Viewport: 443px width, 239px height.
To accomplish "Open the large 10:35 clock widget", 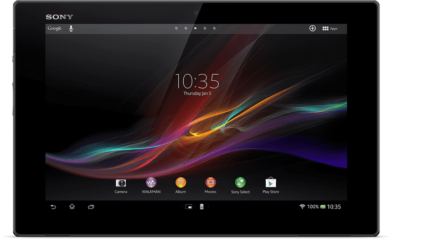I will pyautogui.click(x=197, y=81).
